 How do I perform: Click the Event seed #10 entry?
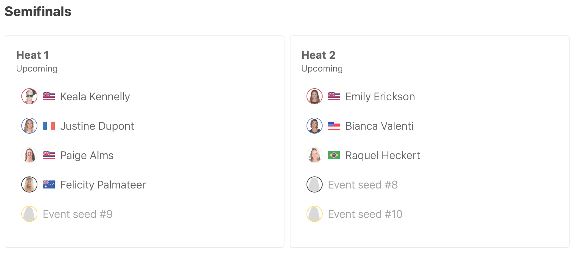pos(365,214)
